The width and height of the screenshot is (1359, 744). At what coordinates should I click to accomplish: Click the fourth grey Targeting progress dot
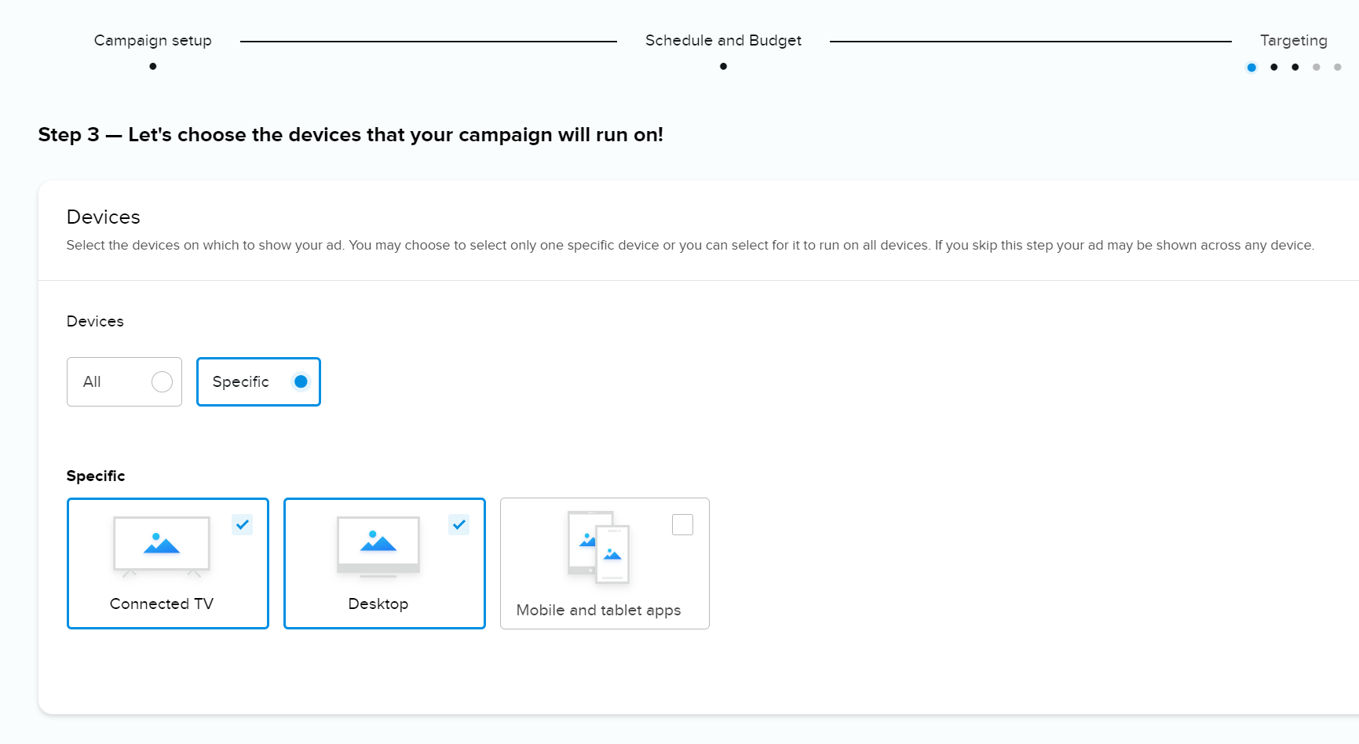pyautogui.click(x=1317, y=67)
